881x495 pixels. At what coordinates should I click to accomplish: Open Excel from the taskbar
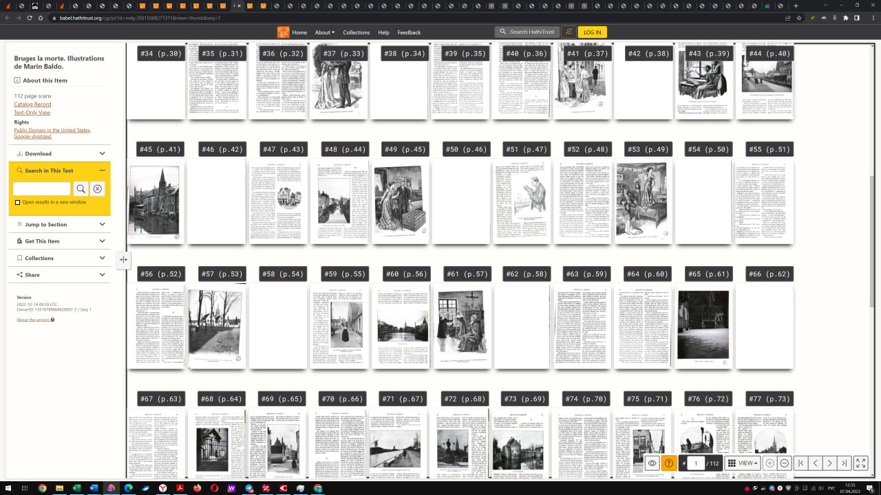click(x=76, y=488)
